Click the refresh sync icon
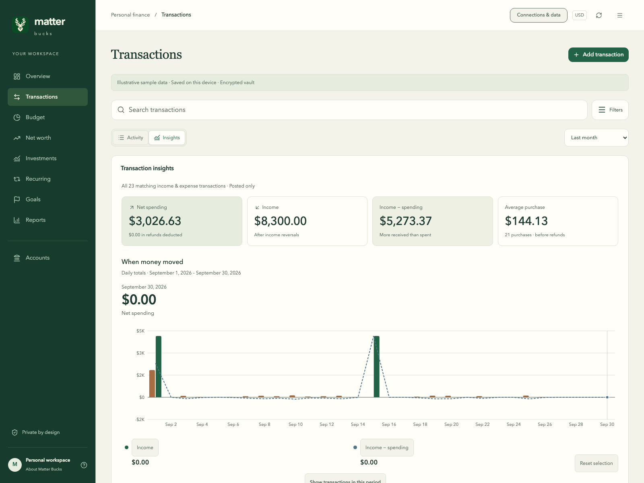The image size is (644, 483). pos(599,15)
